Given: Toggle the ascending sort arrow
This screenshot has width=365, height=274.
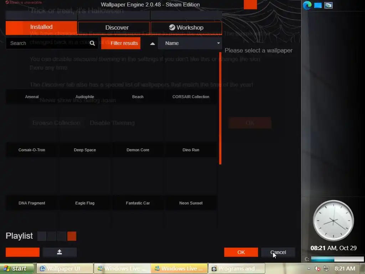Looking at the screenshot, I should coord(153,44).
